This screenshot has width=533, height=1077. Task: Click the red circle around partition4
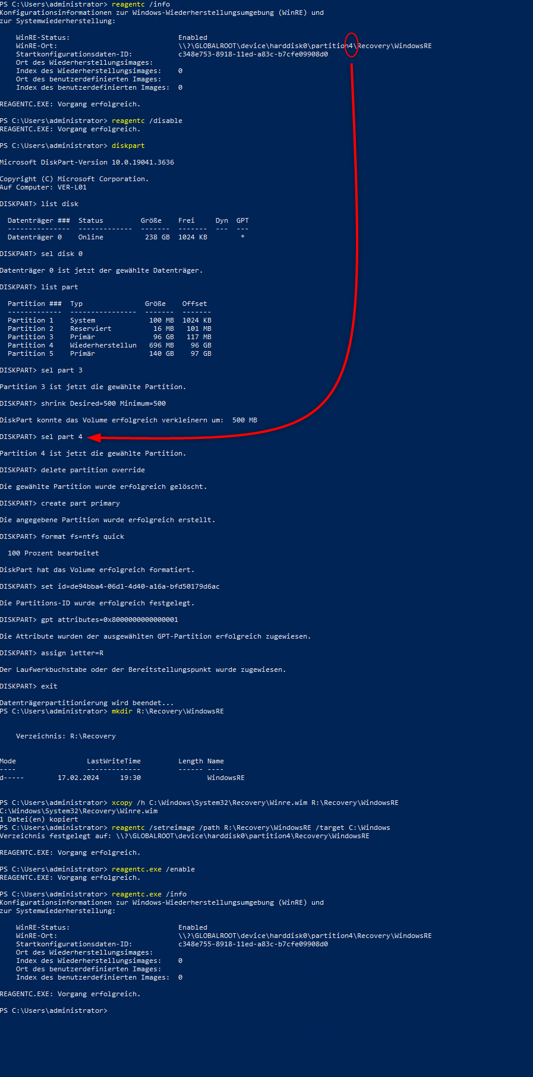[x=351, y=45]
